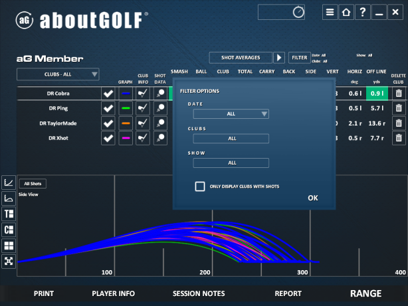The image size is (408, 306).
Task: Select the C table view icon
Action: (9, 230)
